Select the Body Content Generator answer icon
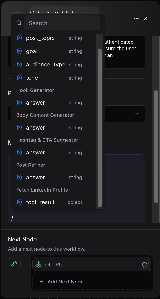The height and width of the screenshot is (299, 160). (19, 127)
